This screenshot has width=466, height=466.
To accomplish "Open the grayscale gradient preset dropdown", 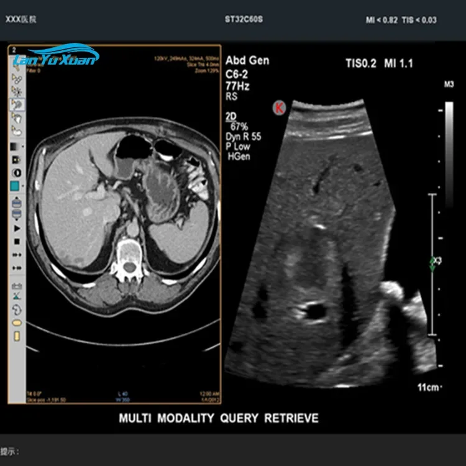I will click(x=17, y=147).
